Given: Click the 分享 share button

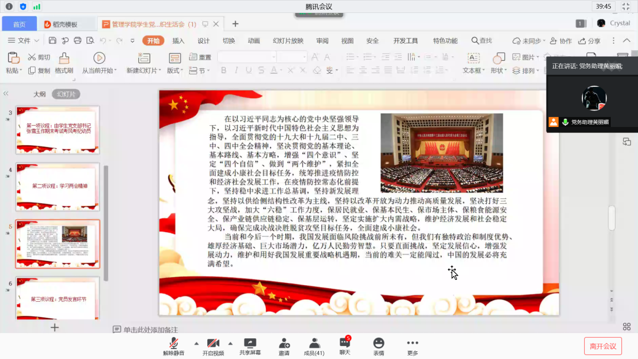Looking at the screenshot, I should [589, 41].
